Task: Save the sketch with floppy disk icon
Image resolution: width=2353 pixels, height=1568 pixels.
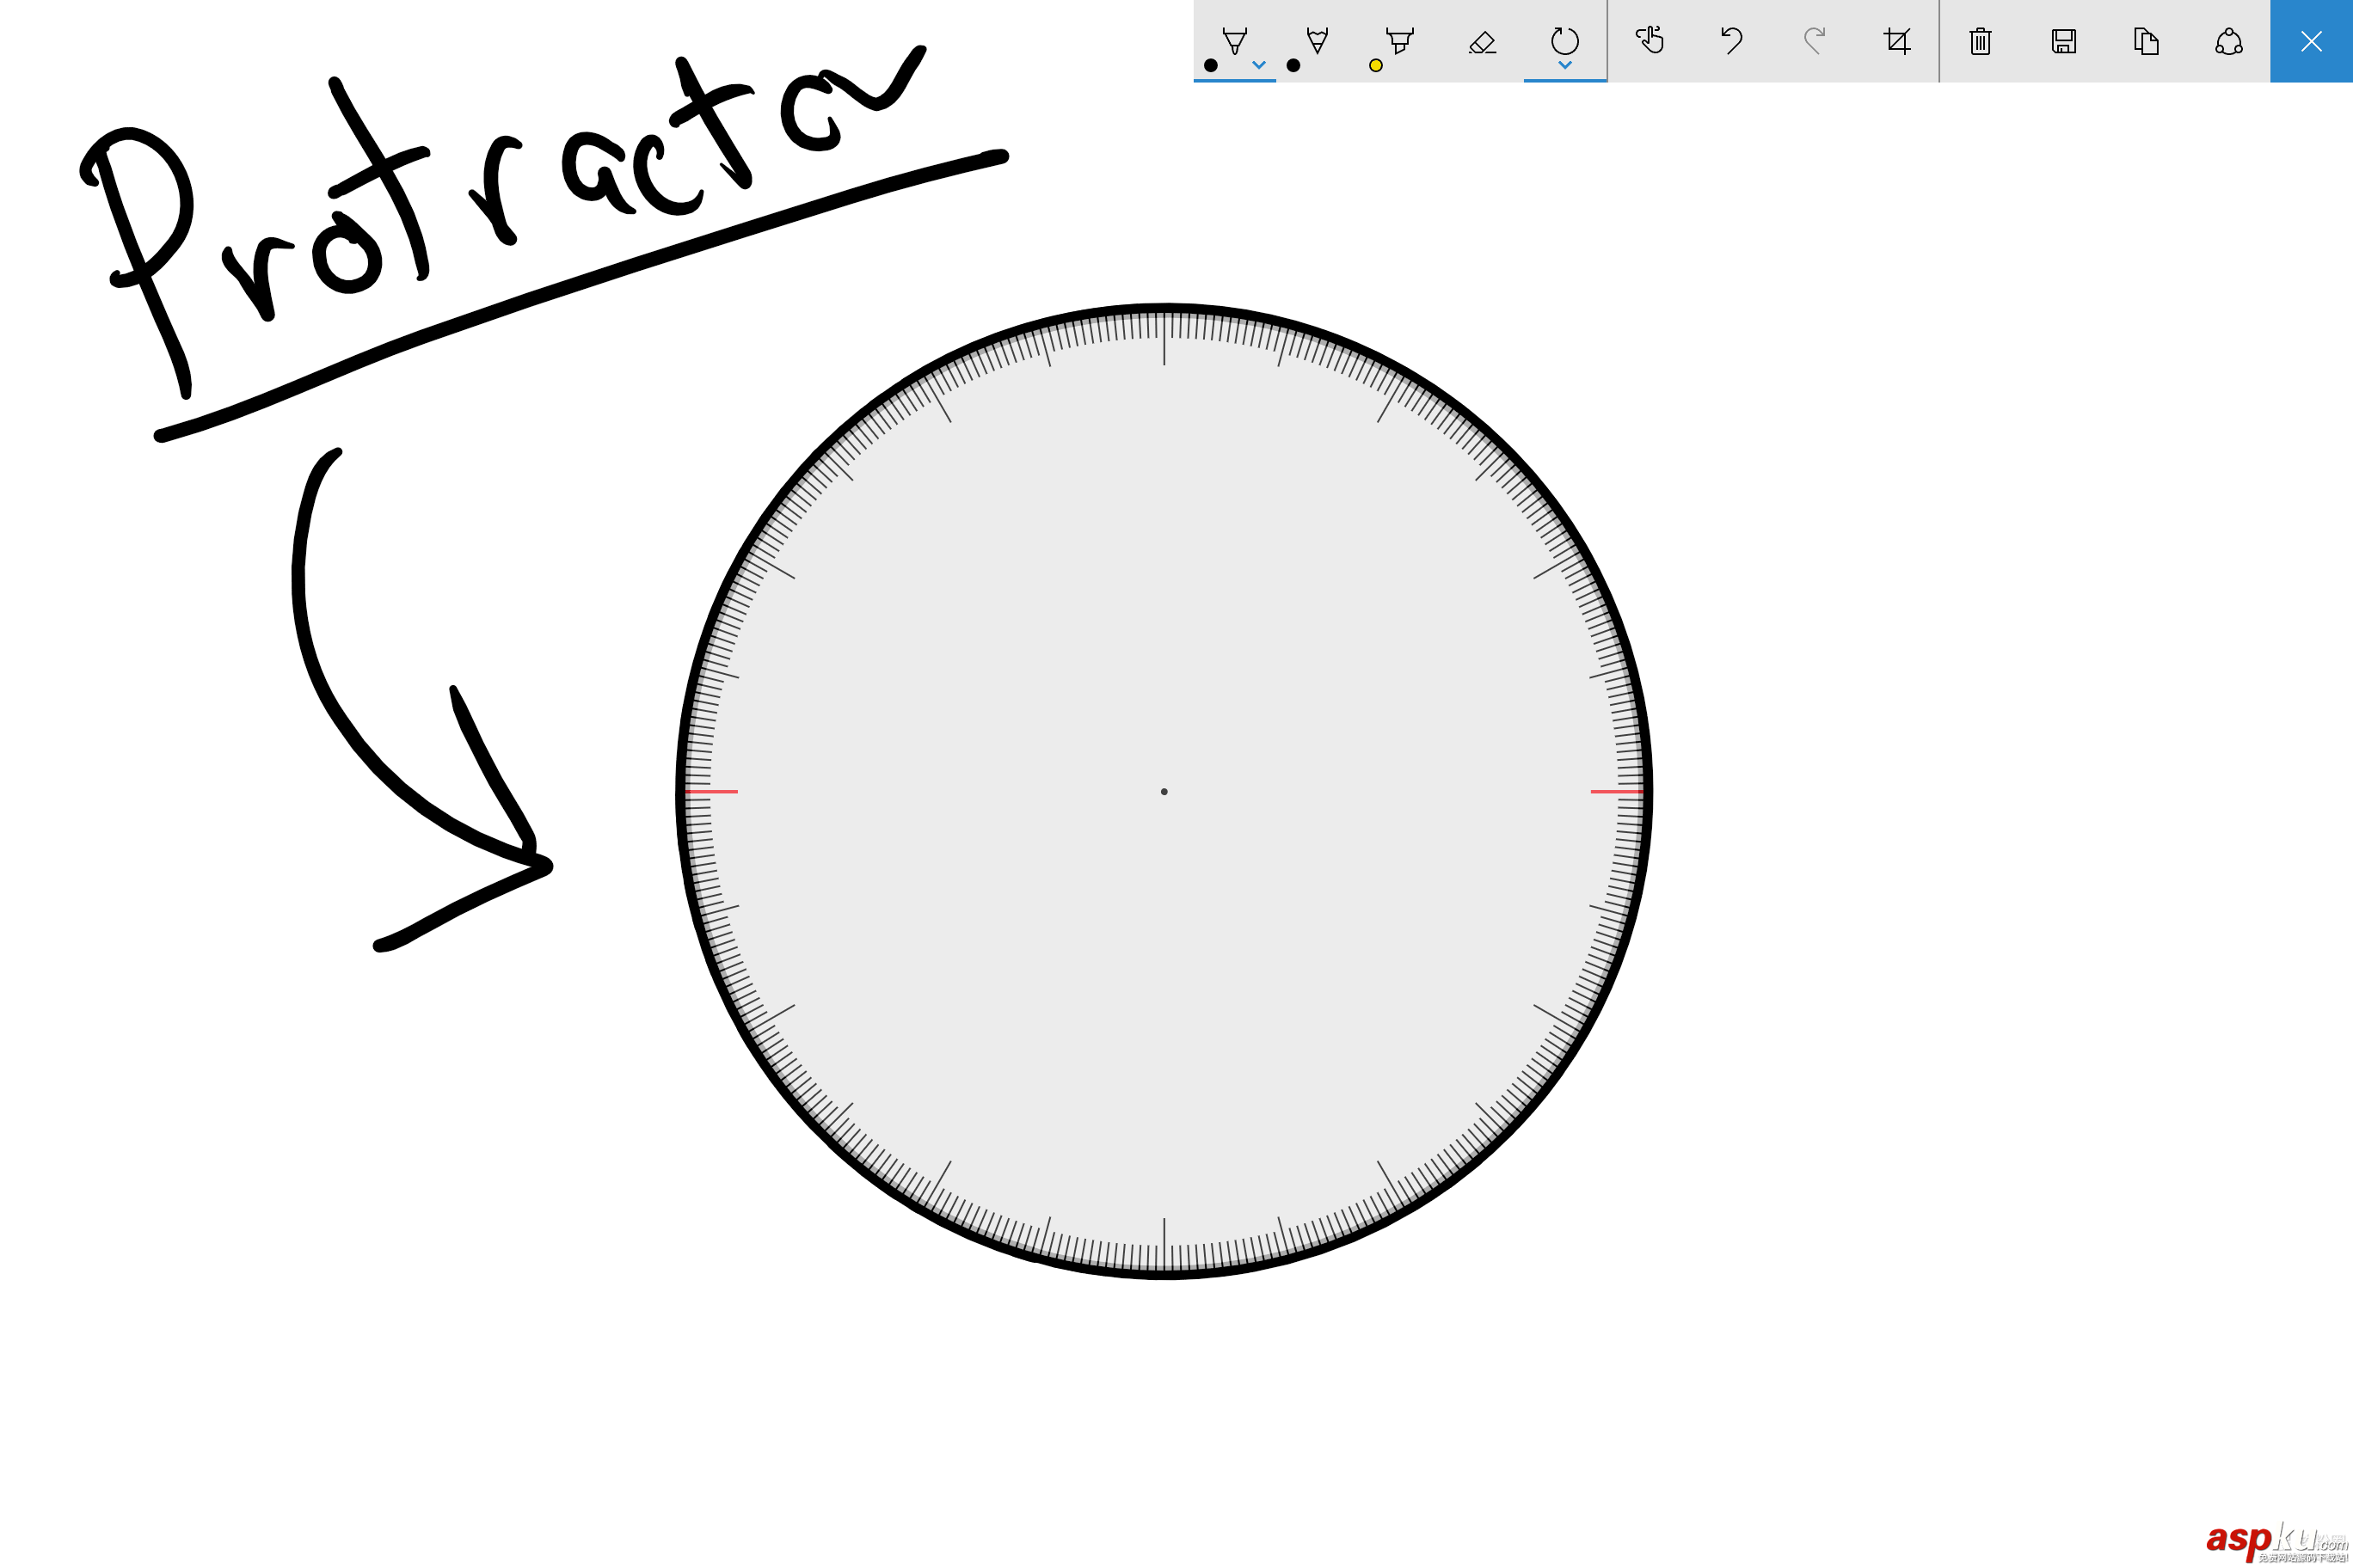Action: (x=2063, y=41)
